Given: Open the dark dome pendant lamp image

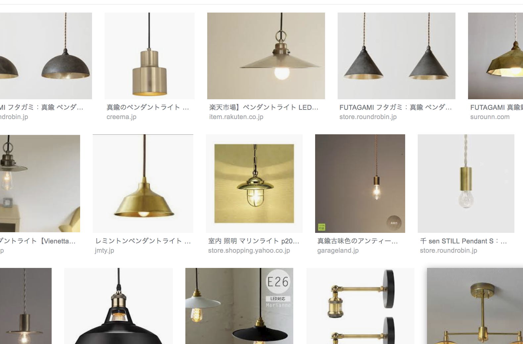Looking at the screenshot, I should click(46, 56).
